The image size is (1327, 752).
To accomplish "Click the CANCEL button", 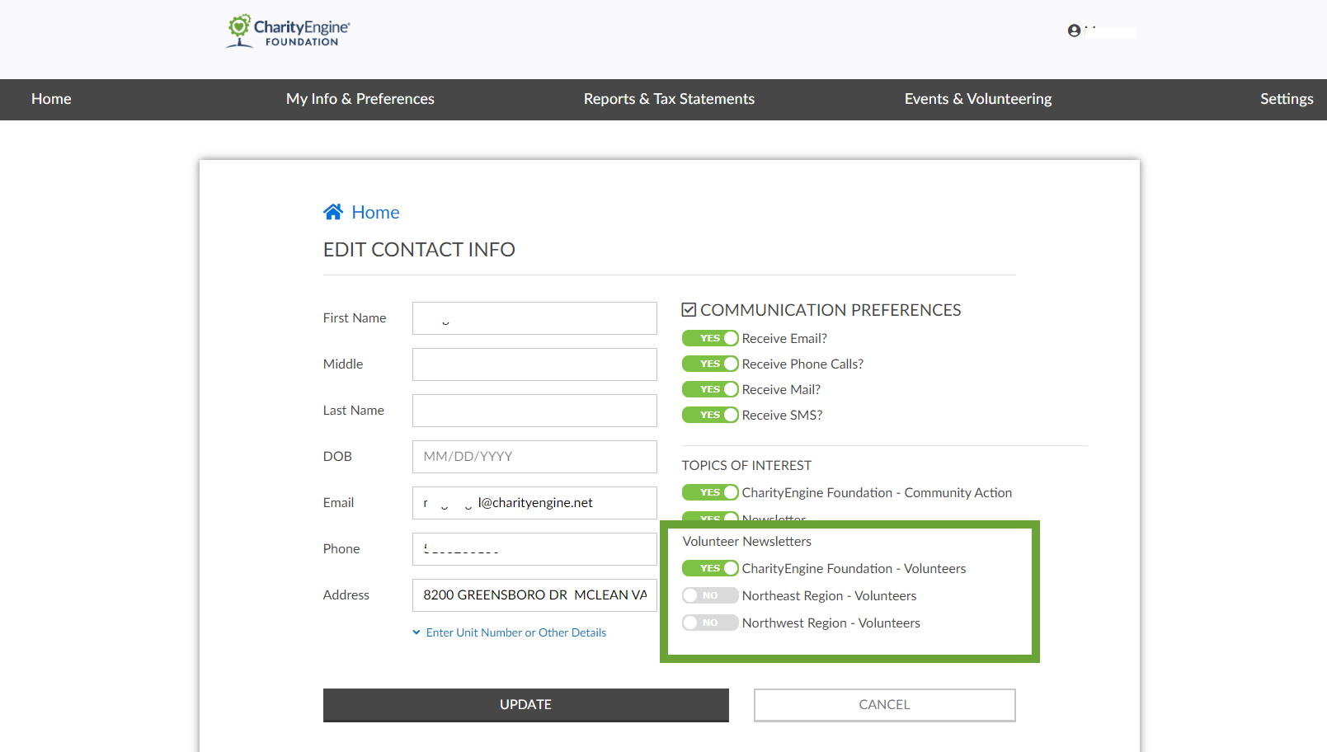I will tap(884, 705).
